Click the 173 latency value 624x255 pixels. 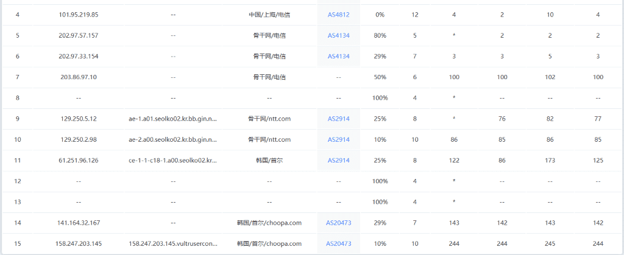tap(550, 161)
